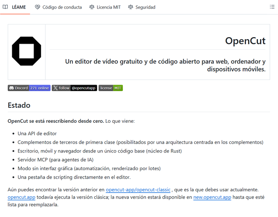
Task: Click bullet starting 'Escritorio, móvil y navegador'
Action: coord(99,151)
